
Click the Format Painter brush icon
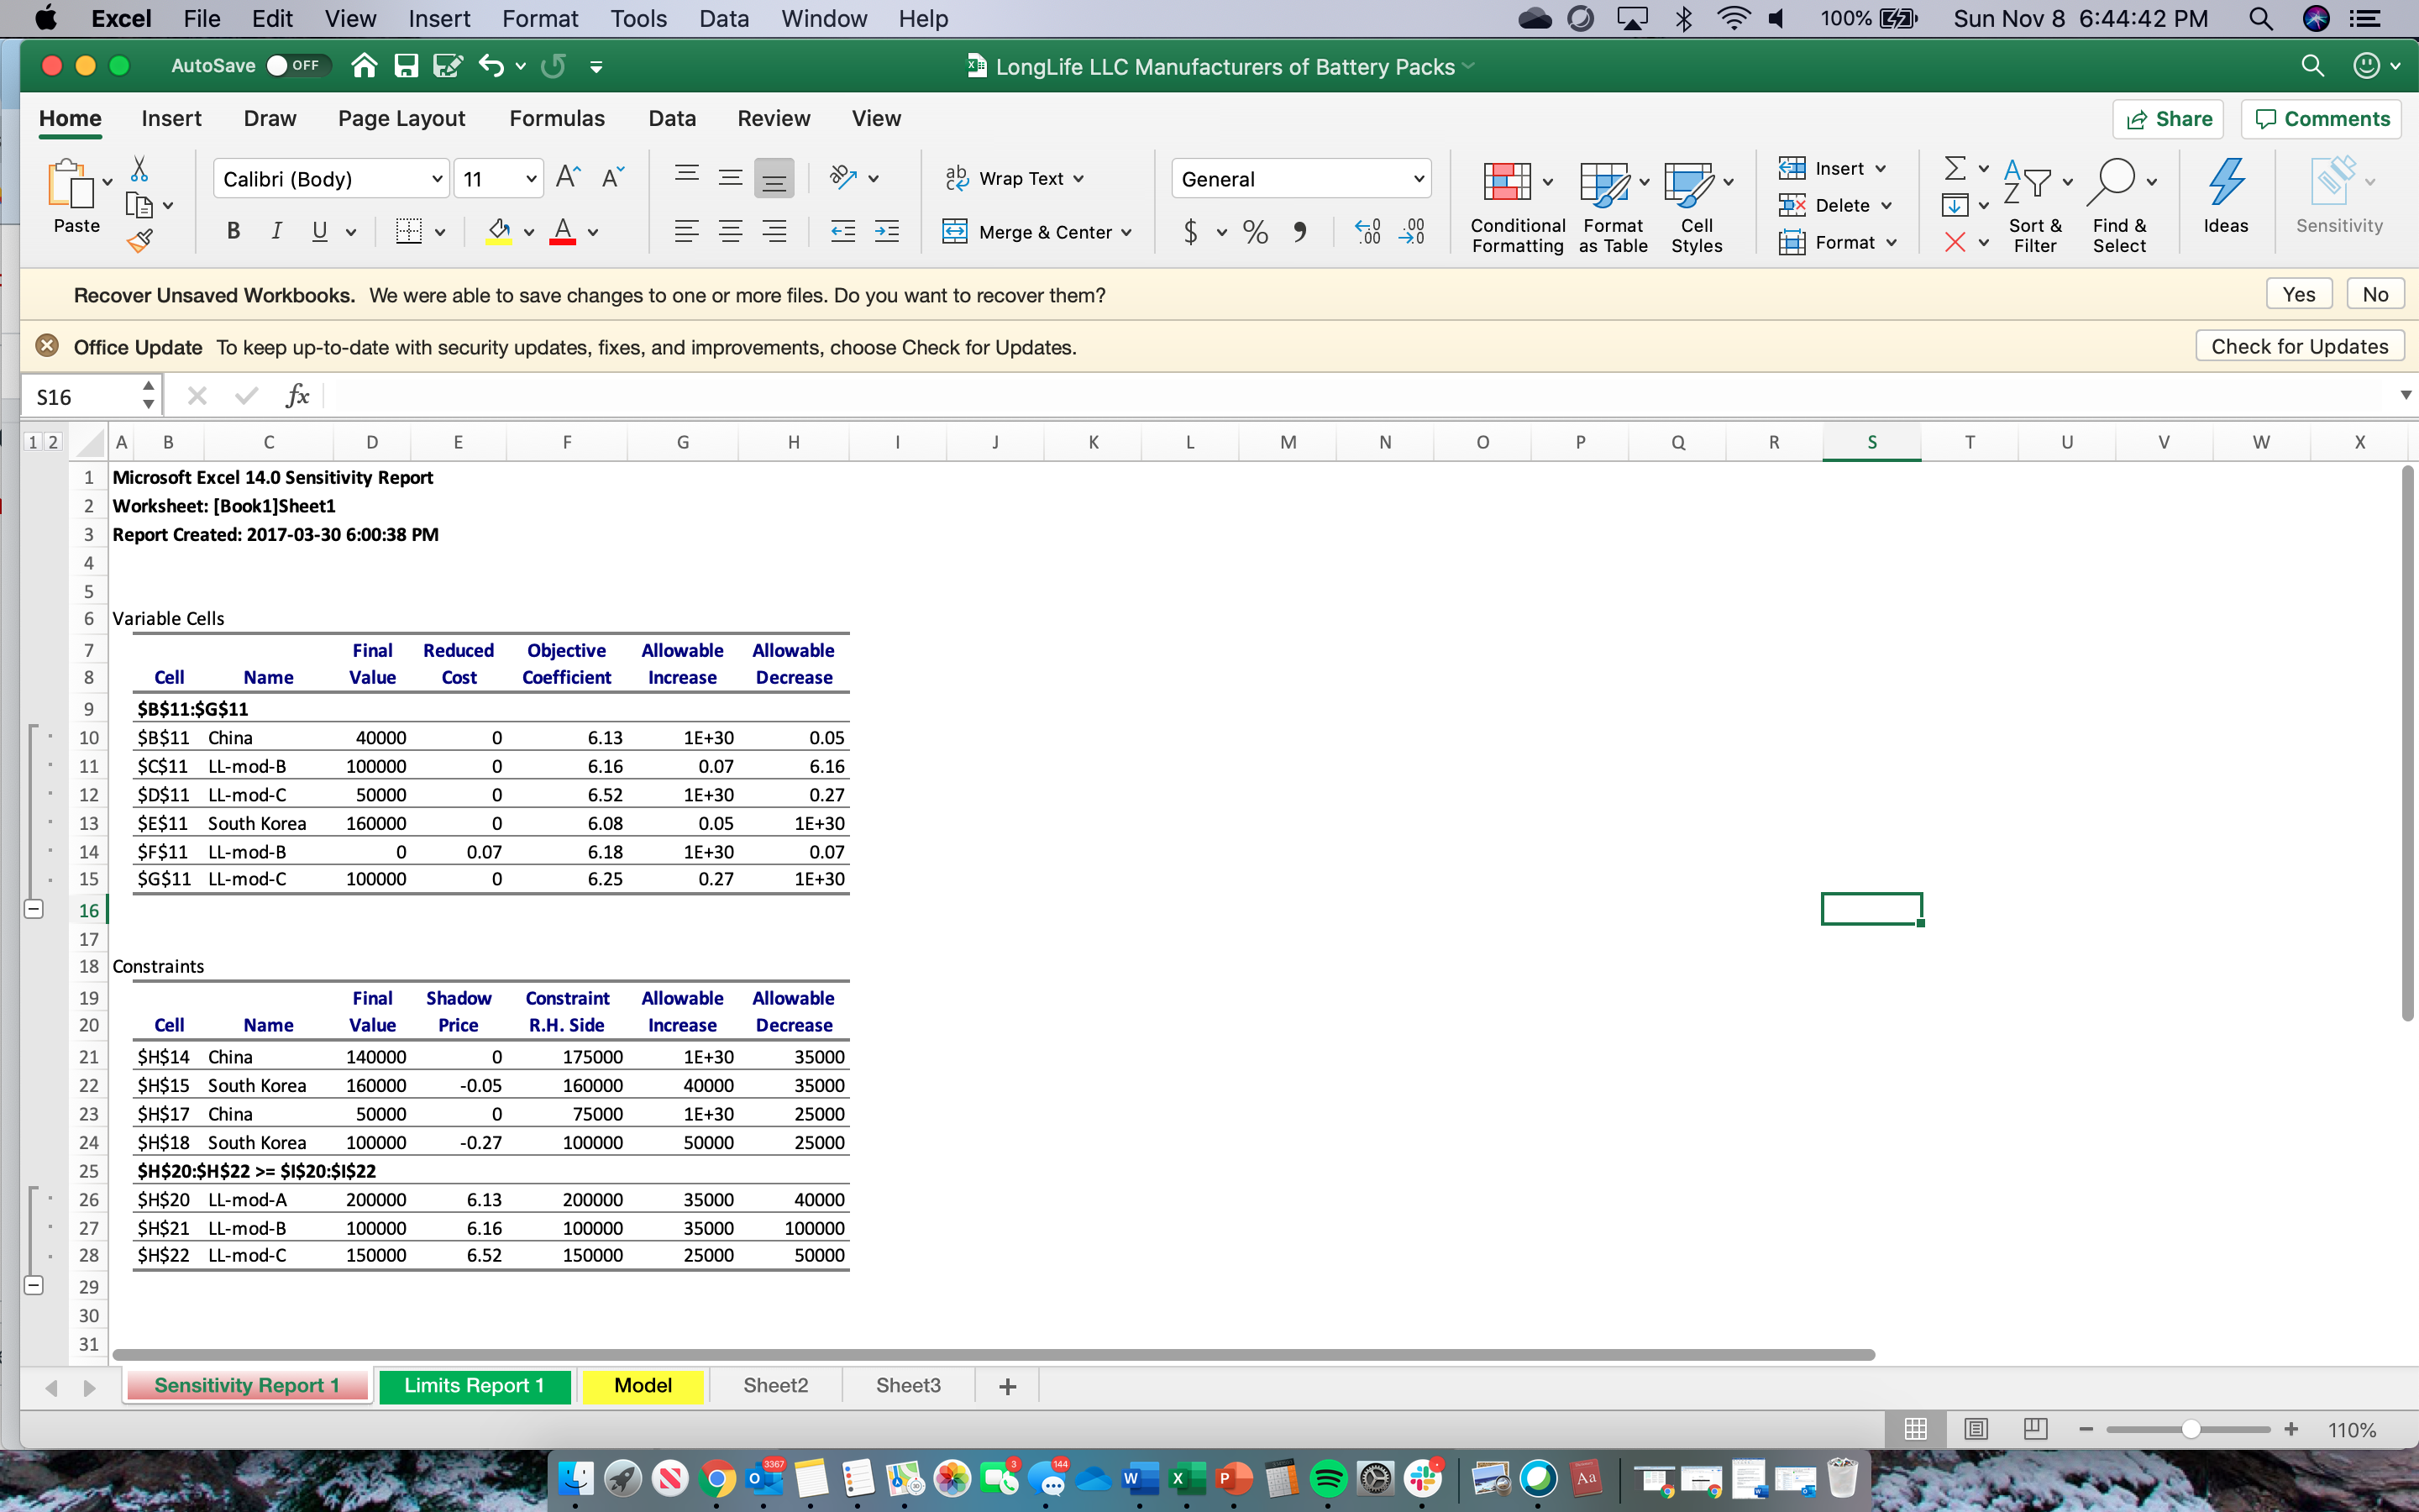140,240
